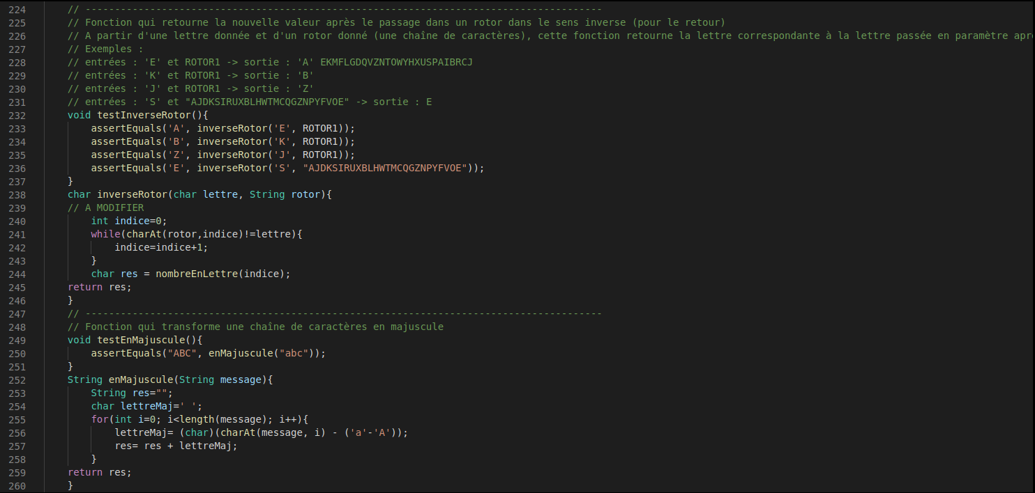1035x493 pixels.
Task: Place cursor on testEnMajuscule function name
Action: [x=141, y=340]
